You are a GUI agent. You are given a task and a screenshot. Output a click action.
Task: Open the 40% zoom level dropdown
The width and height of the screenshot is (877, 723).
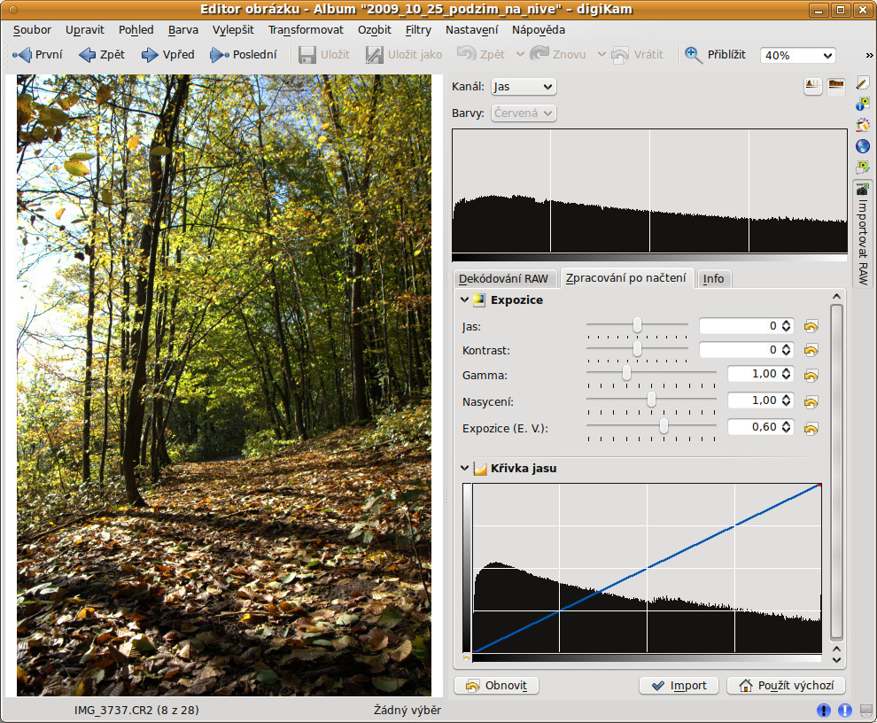tap(797, 55)
